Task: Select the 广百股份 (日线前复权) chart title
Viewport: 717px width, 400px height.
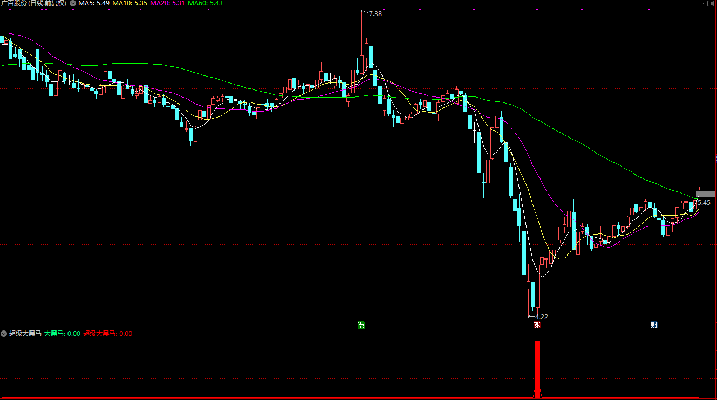Action: click(x=34, y=3)
